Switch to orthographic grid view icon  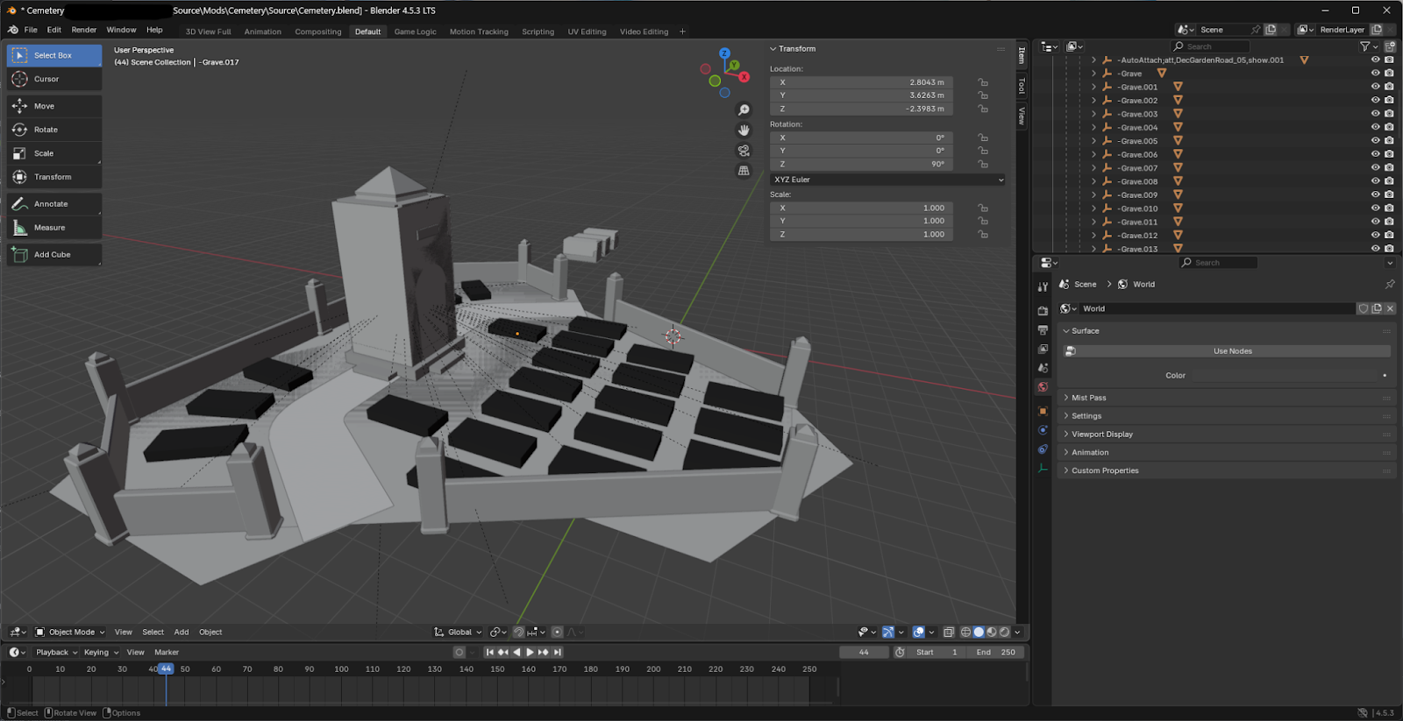click(744, 171)
